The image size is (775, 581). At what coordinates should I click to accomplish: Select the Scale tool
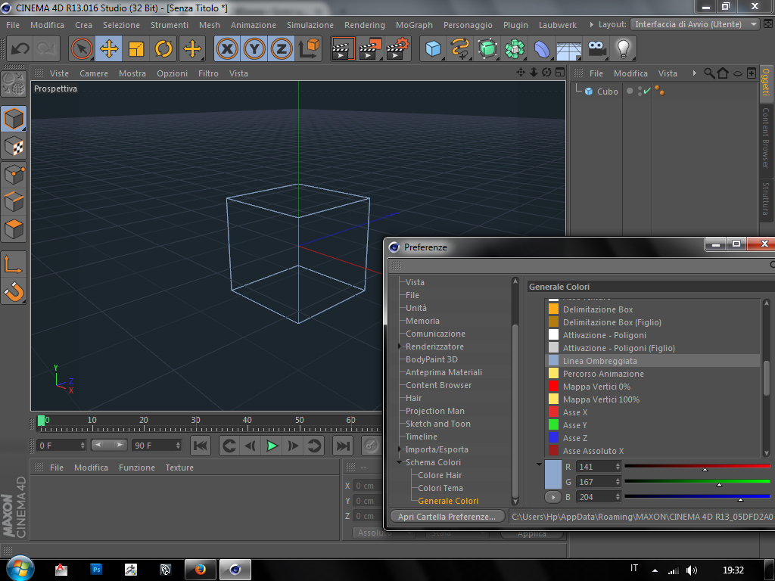tap(136, 49)
